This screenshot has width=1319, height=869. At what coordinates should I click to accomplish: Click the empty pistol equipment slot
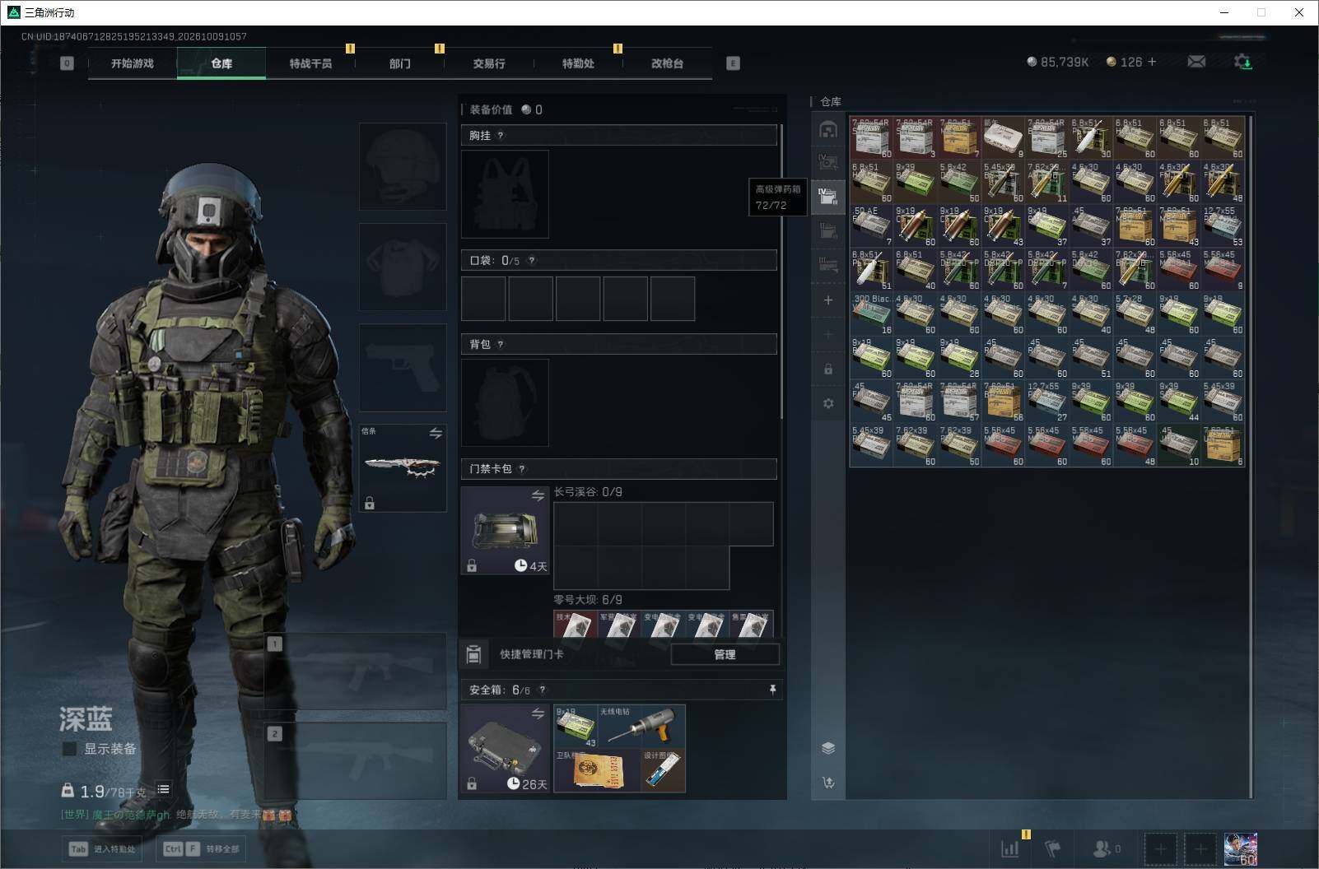pyautogui.click(x=403, y=367)
